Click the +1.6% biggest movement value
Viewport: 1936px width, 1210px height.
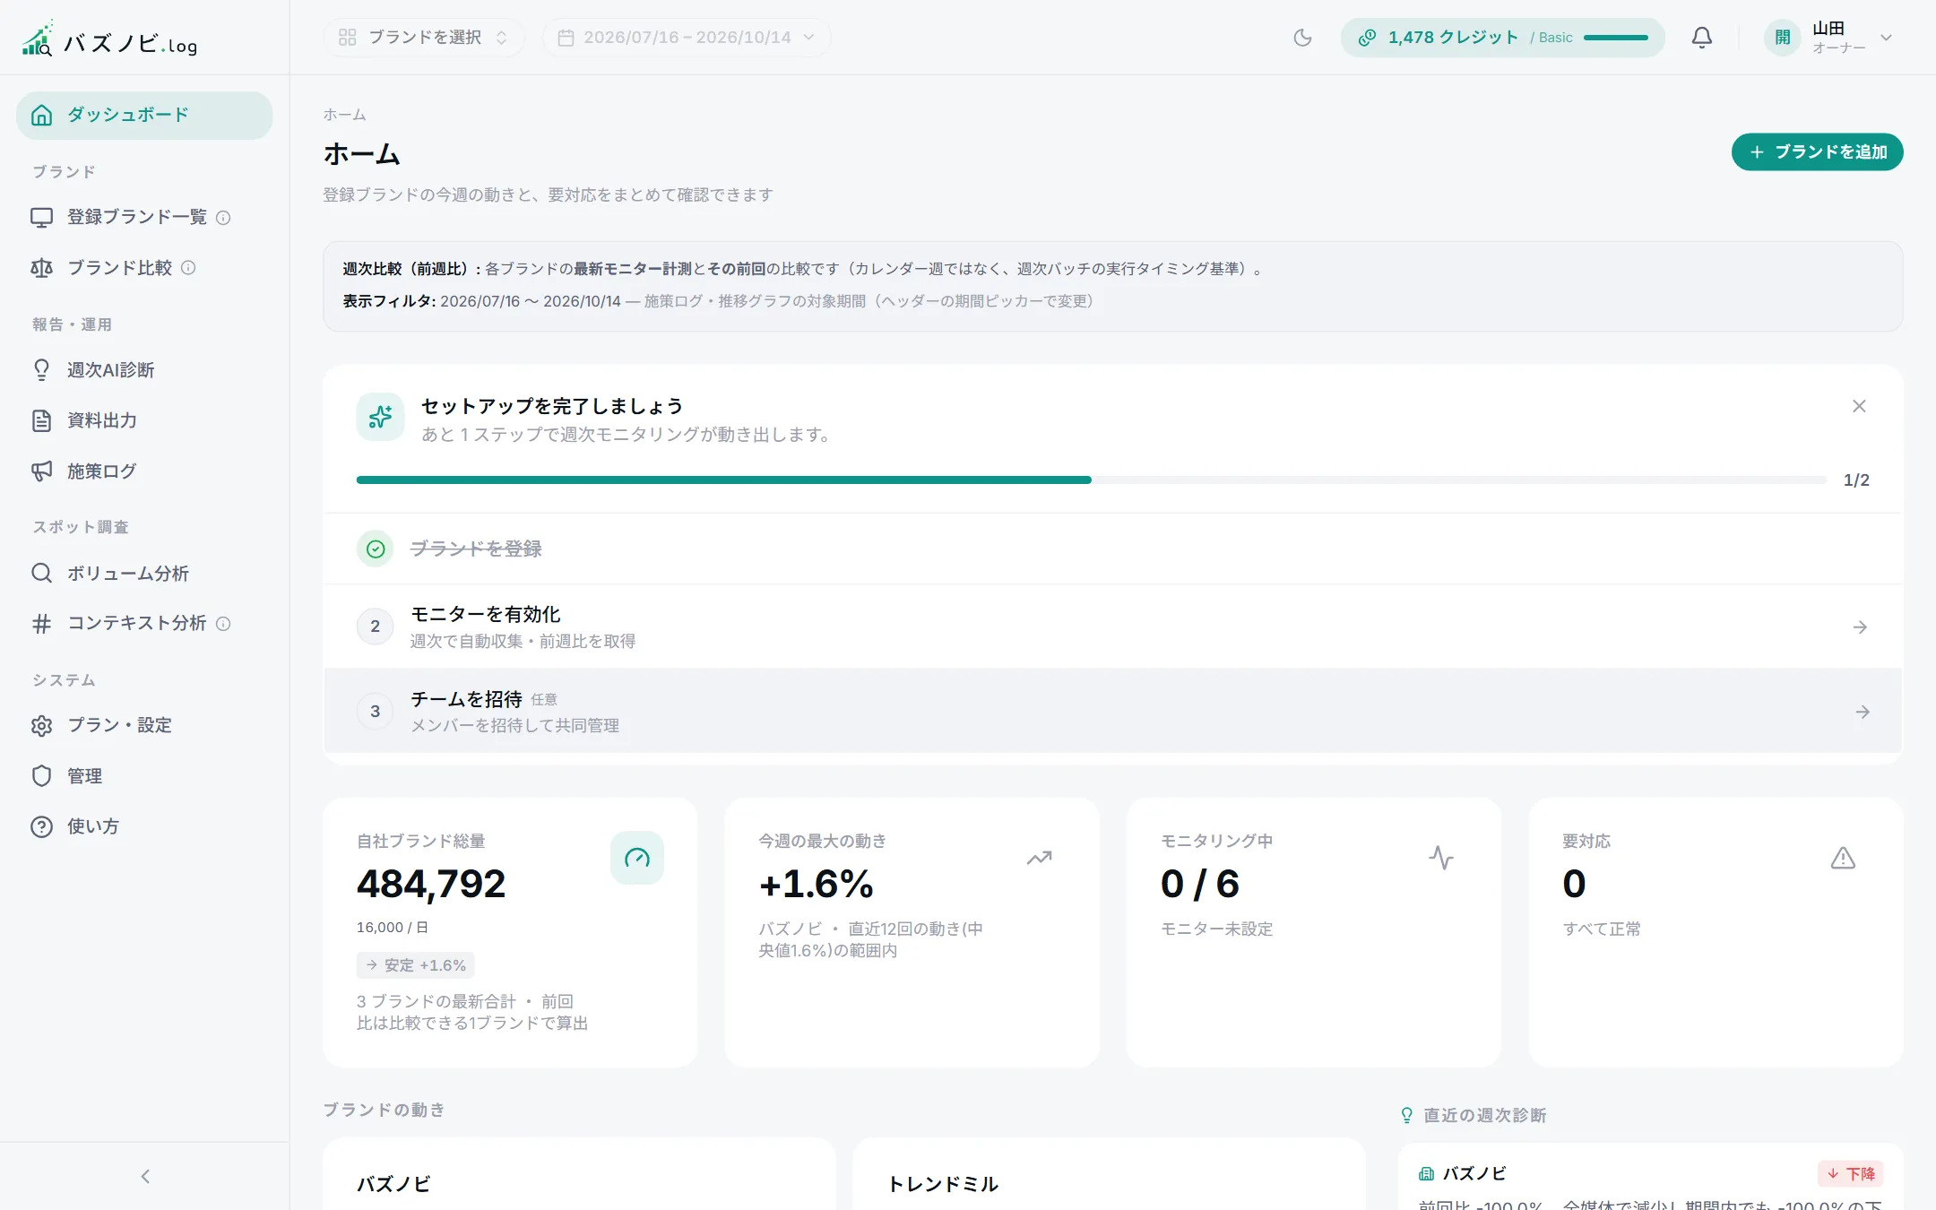pyautogui.click(x=816, y=884)
